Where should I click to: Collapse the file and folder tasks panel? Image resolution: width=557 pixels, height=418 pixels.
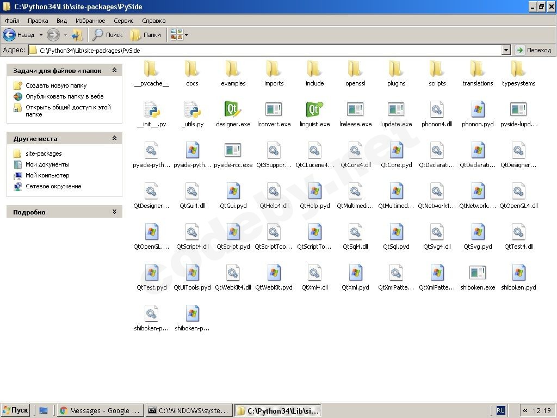point(114,70)
